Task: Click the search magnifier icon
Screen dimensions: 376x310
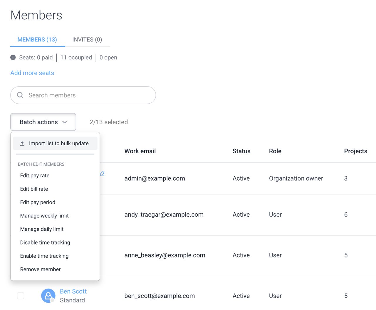Action: 20,95
